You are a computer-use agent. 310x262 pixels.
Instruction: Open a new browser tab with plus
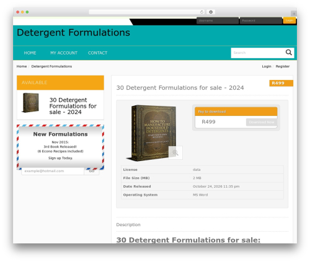(294, 14)
